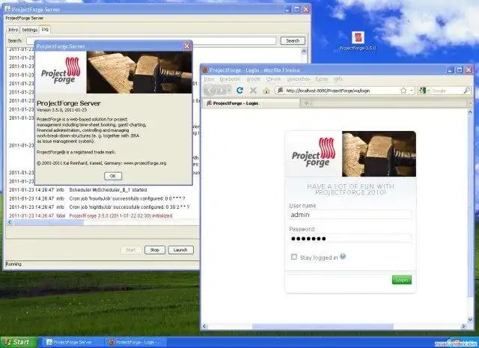This screenshot has height=348, width=479.
Task: Click the green Login button
Action: point(402,280)
